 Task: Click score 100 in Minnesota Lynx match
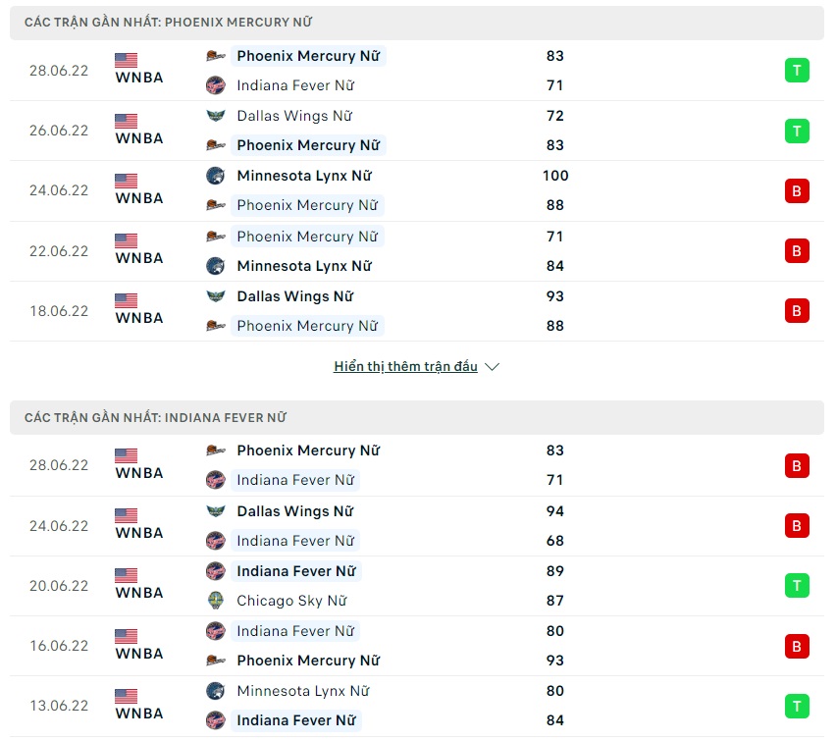[555, 176]
